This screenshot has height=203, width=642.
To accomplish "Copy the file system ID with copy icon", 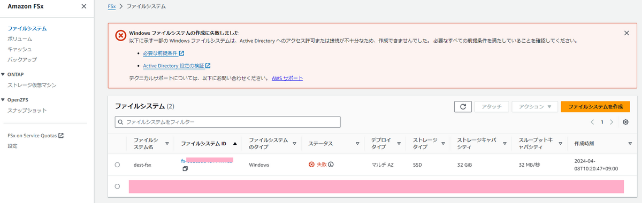I will click(185, 168).
